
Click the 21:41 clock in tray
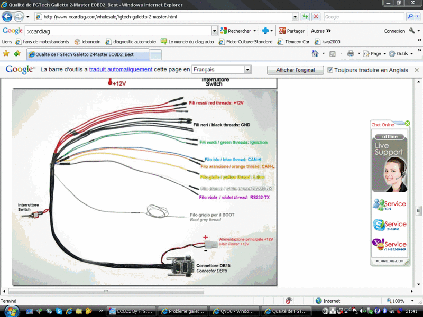pyautogui.click(x=411, y=311)
